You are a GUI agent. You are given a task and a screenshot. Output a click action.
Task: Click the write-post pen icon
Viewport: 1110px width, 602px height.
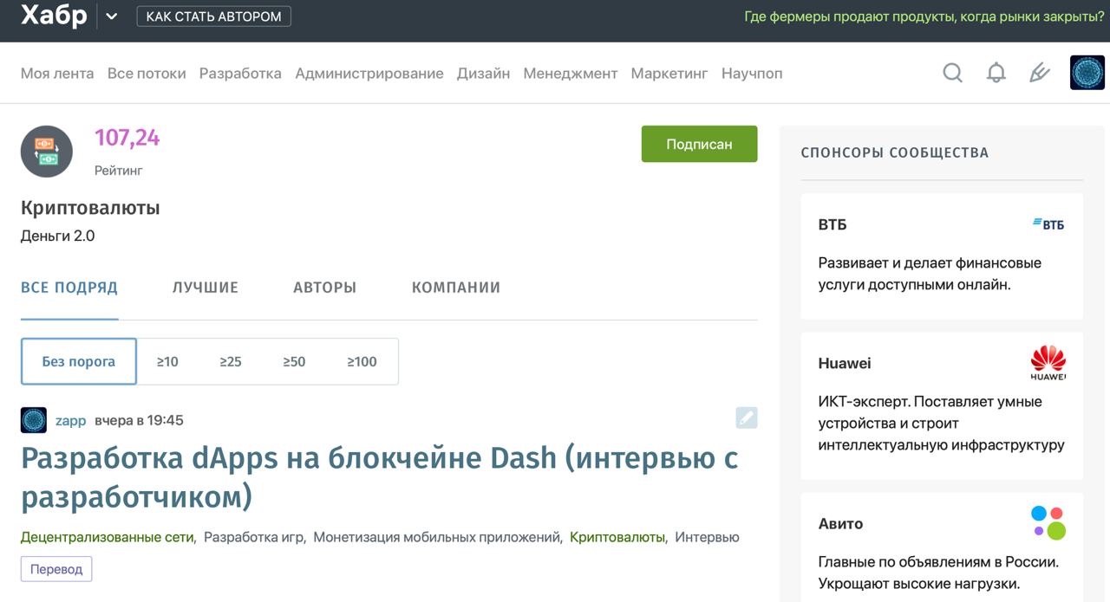pos(1039,74)
